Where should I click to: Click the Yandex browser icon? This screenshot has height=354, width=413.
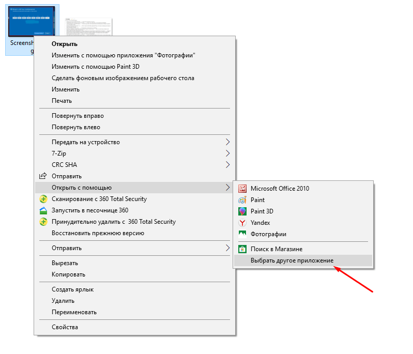pyautogui.click(x=242, y=223)
